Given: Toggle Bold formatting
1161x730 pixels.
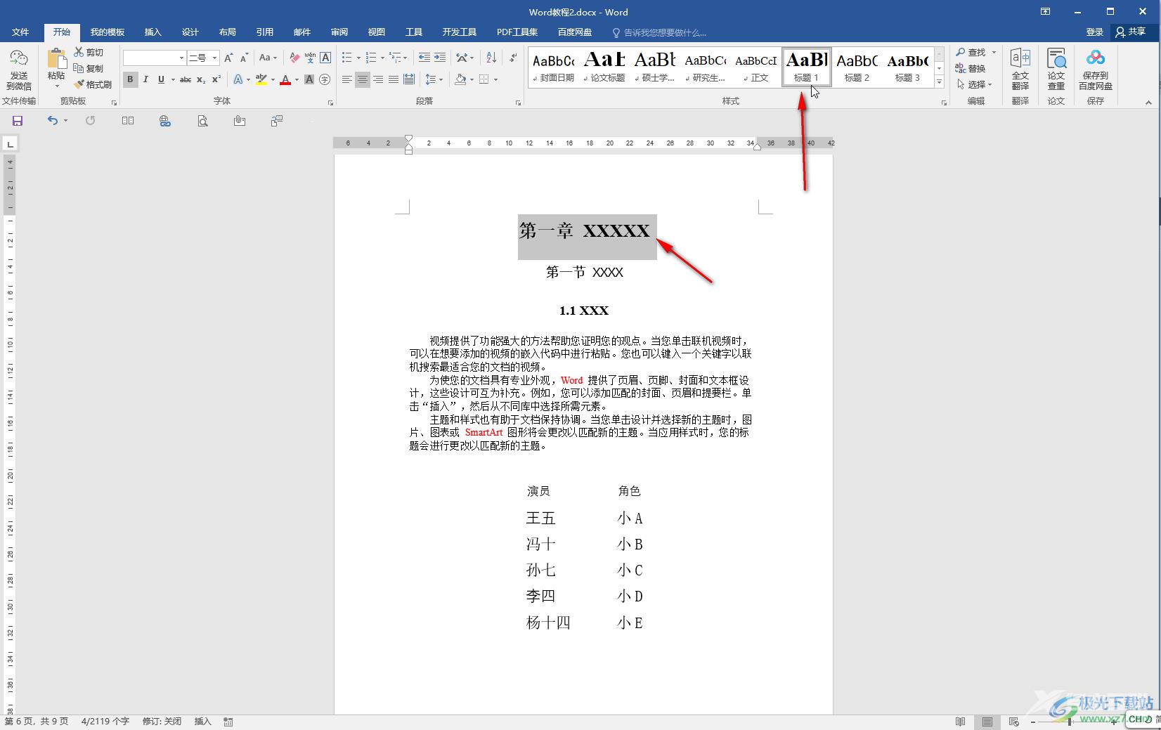Looking at the screenshot, I should pos(130,79).
